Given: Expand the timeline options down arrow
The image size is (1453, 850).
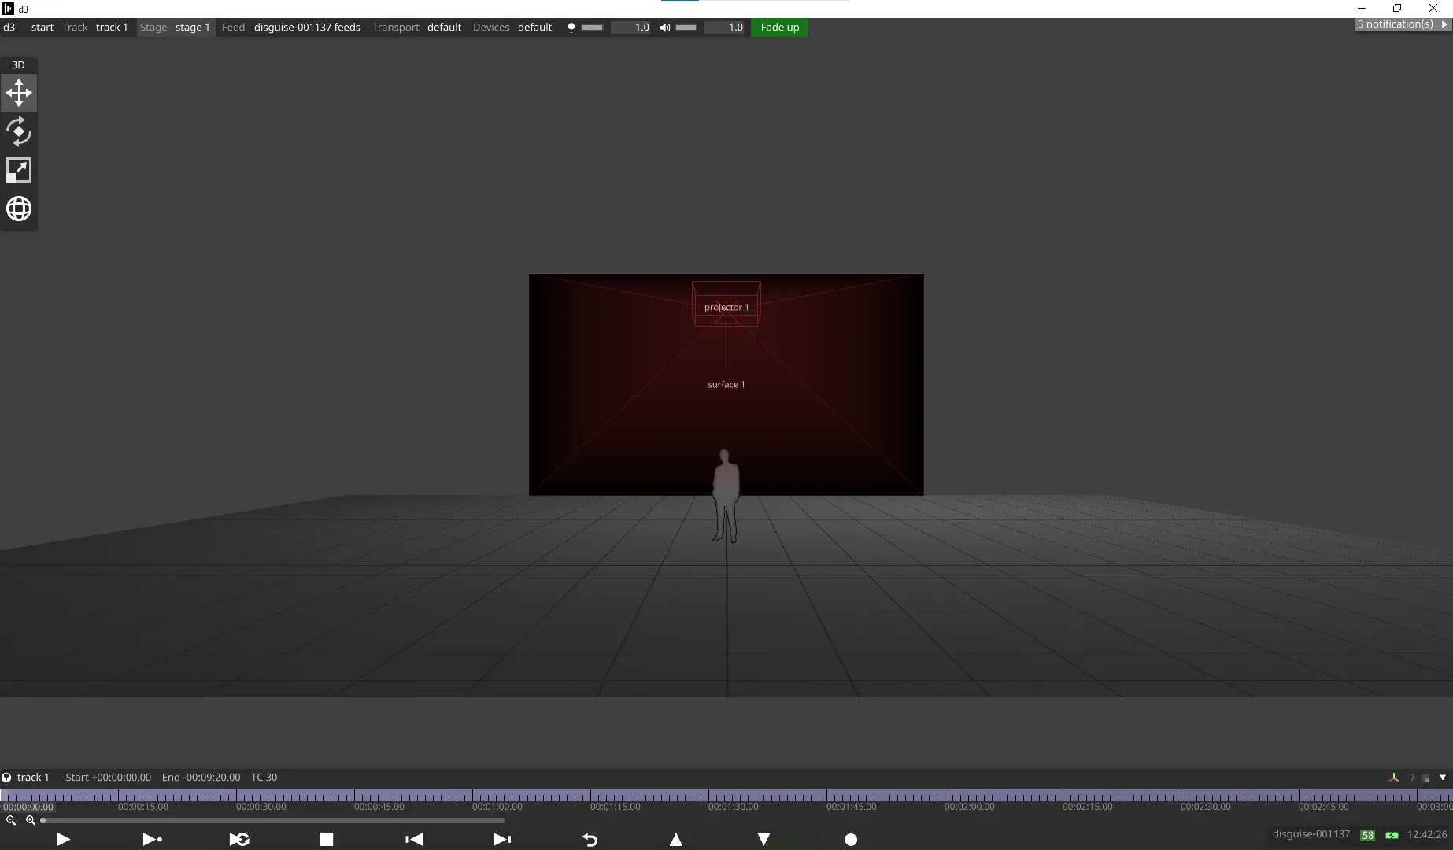Looking at the screenshot, I should click(1443, 778).
